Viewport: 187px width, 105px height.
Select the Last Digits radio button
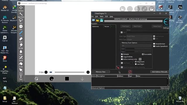136,64
